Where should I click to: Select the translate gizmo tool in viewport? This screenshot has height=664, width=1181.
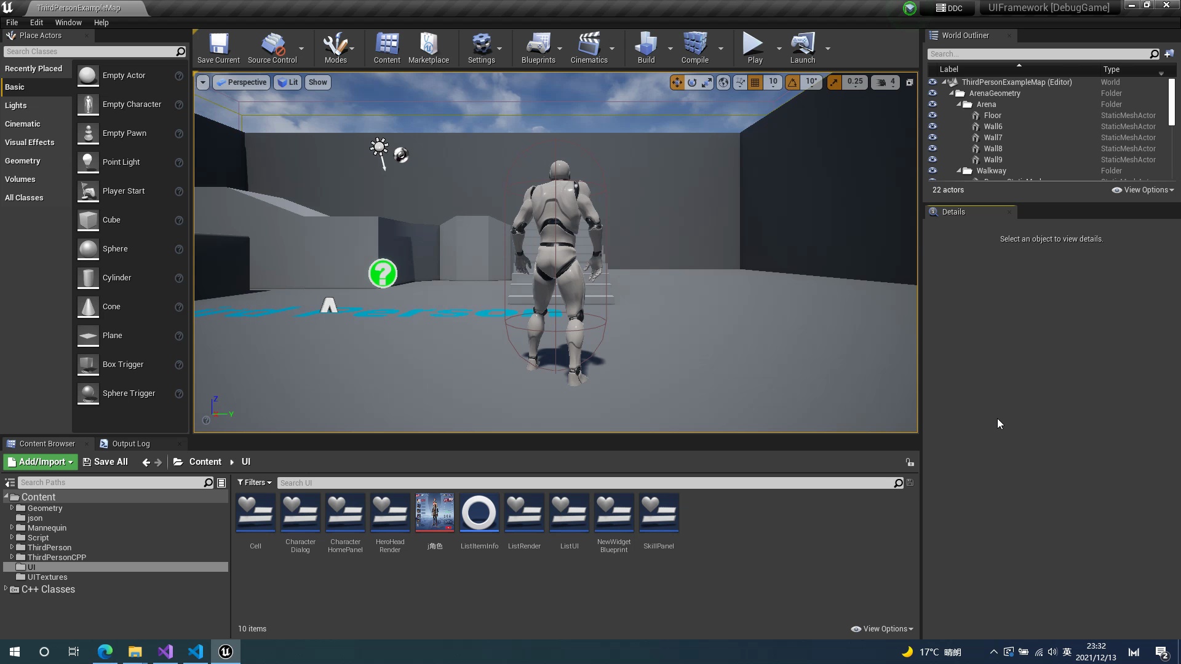coord(677,82)
